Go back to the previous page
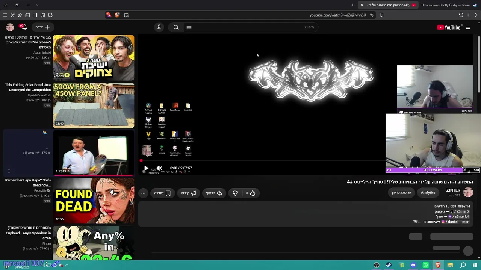481x270 pixels. click(x=476, y=15)
